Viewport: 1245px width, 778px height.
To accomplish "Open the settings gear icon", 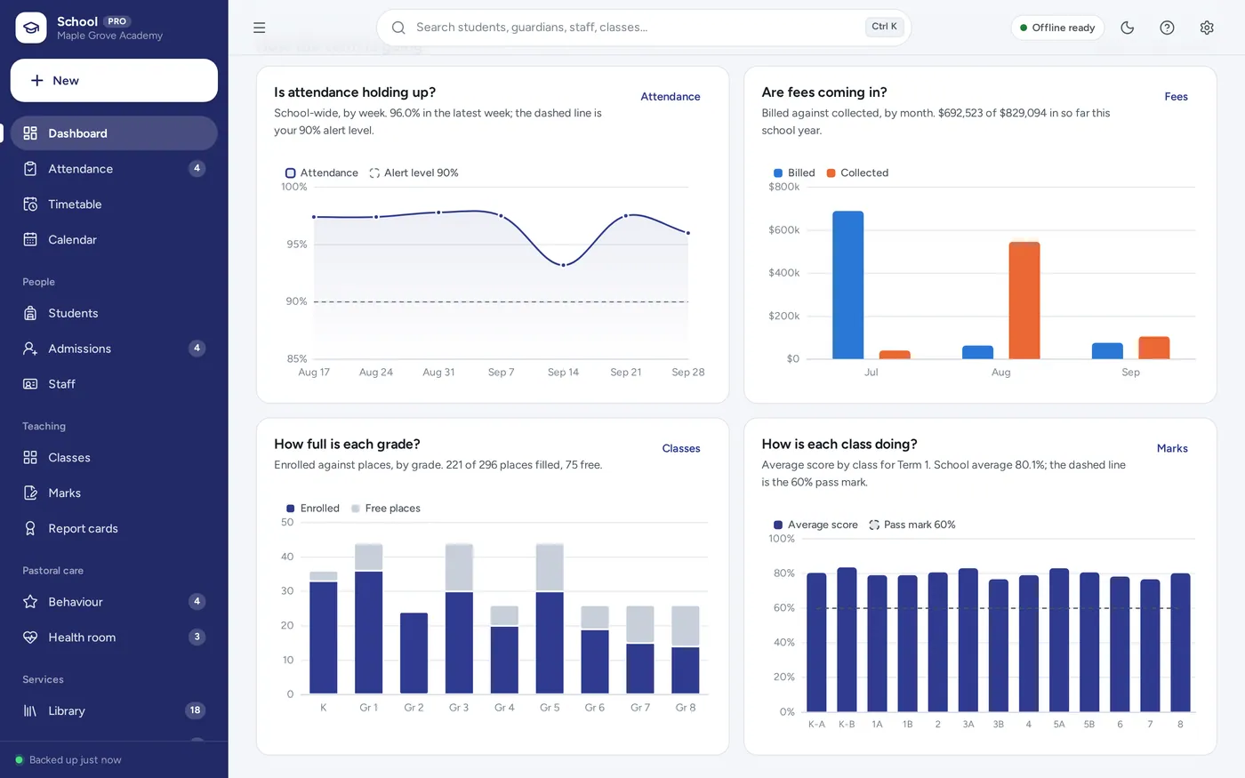I will 1207,28.
